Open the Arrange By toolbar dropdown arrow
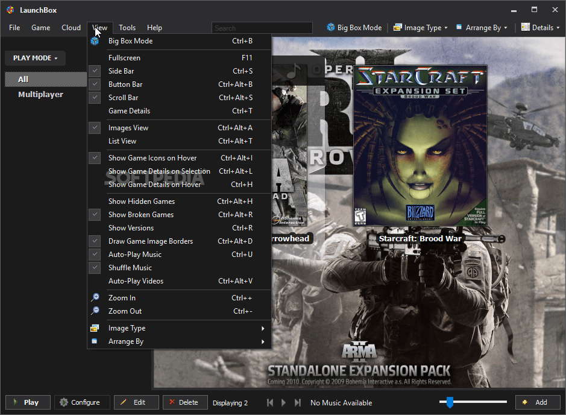Image resolution: width=566 pixels, height=415 pixels. 505,28
